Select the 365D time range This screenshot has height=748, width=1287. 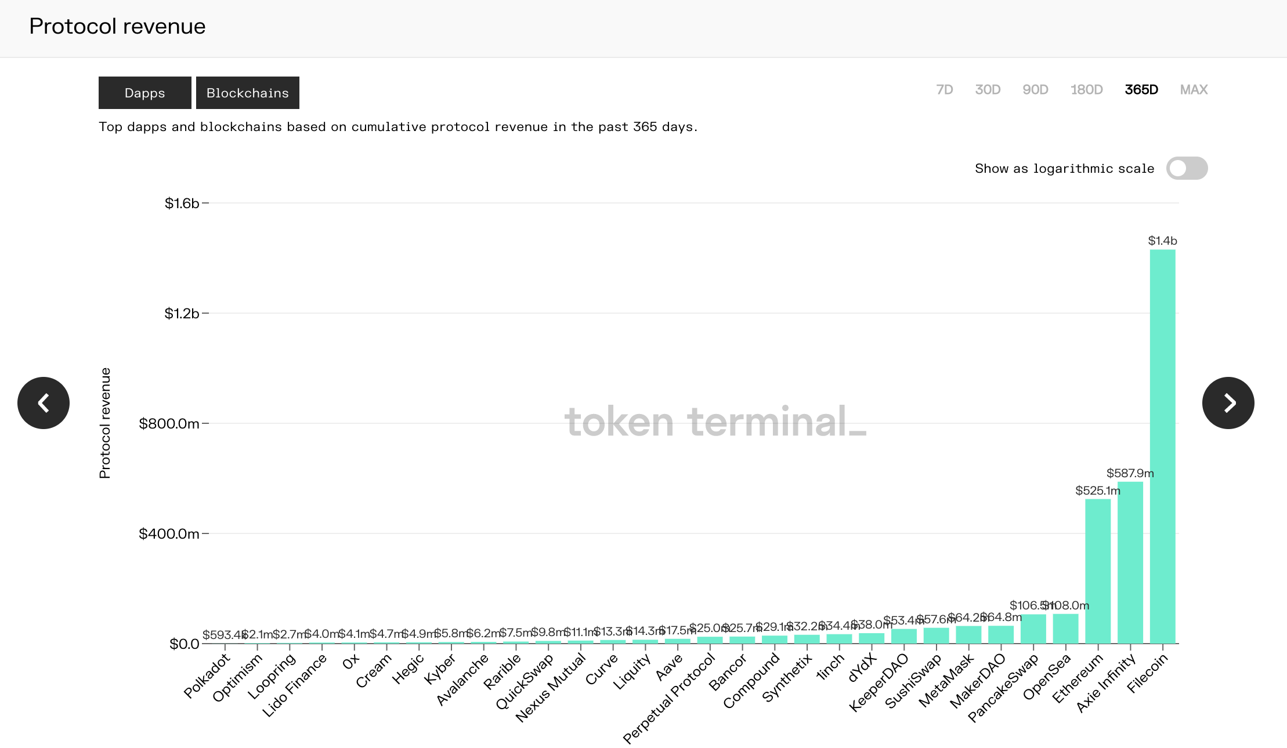[1141, 90]
